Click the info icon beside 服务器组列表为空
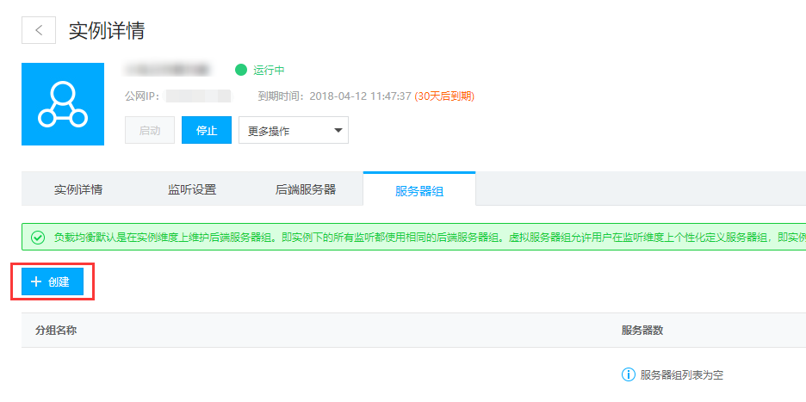 628,374
